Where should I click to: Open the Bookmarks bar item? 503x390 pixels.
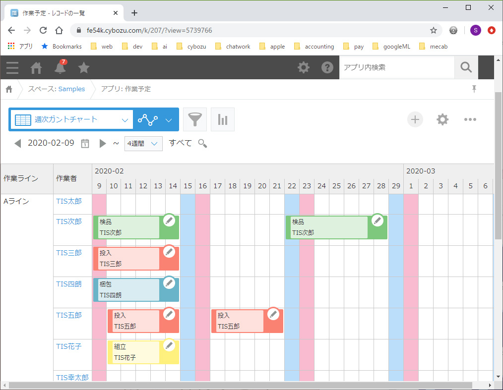point(62,47)
